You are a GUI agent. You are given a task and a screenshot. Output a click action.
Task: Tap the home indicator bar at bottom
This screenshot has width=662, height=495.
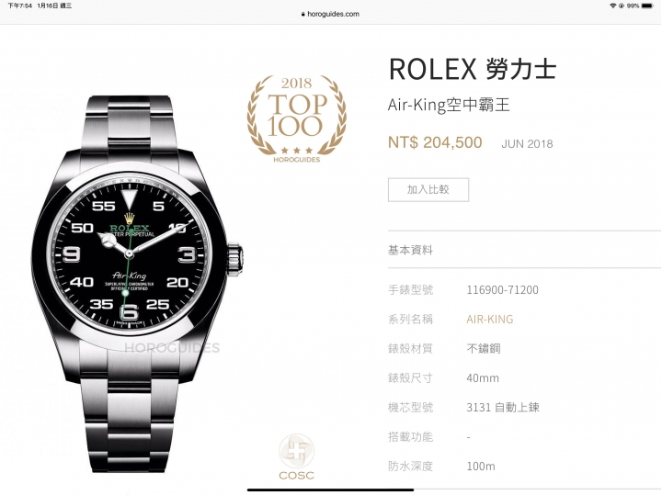click(330, 489)
